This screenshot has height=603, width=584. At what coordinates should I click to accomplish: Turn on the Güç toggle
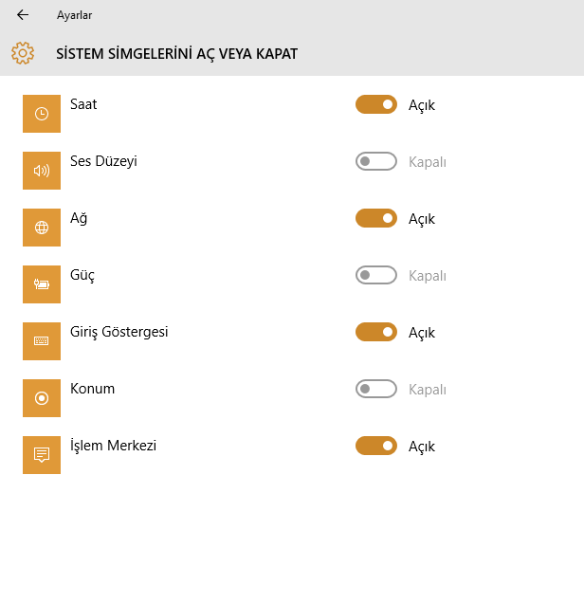coord(376,275)
